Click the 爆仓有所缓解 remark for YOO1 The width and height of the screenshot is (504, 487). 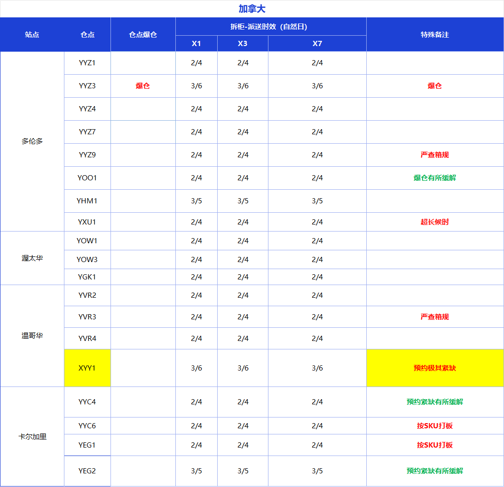click(x=435, y=178)
